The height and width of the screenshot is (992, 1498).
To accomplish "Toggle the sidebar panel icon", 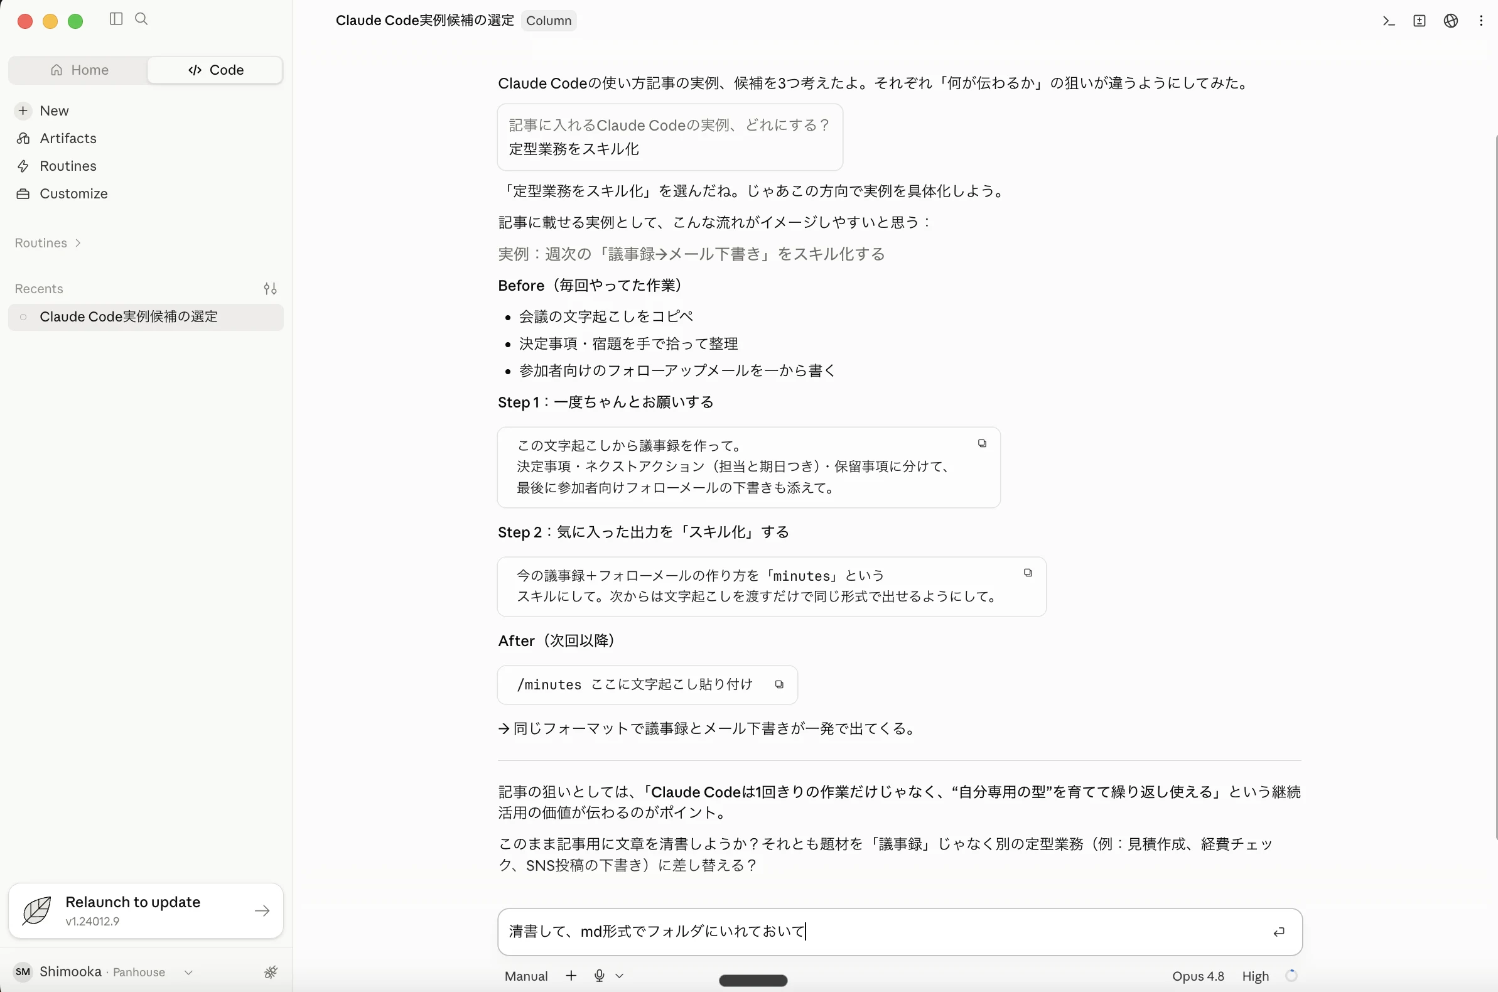I will [116, 19].
